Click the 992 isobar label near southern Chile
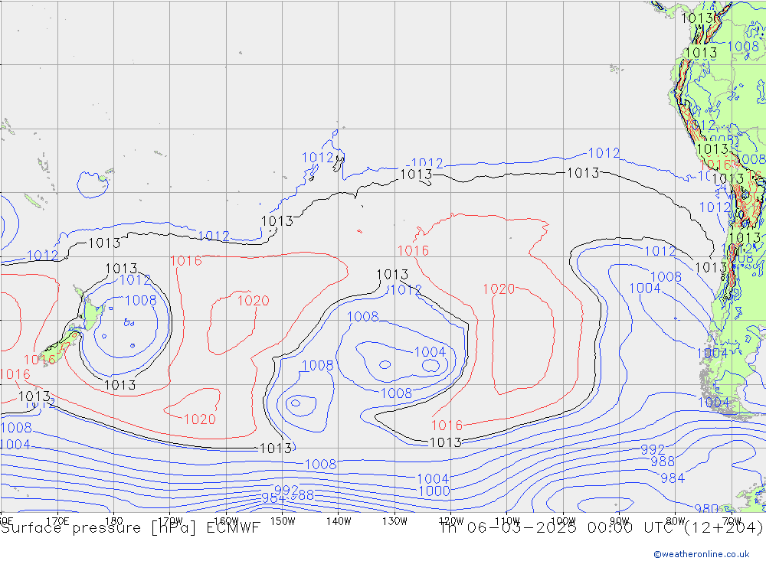Screen dimensions: 766x561 tap(653, 449)
